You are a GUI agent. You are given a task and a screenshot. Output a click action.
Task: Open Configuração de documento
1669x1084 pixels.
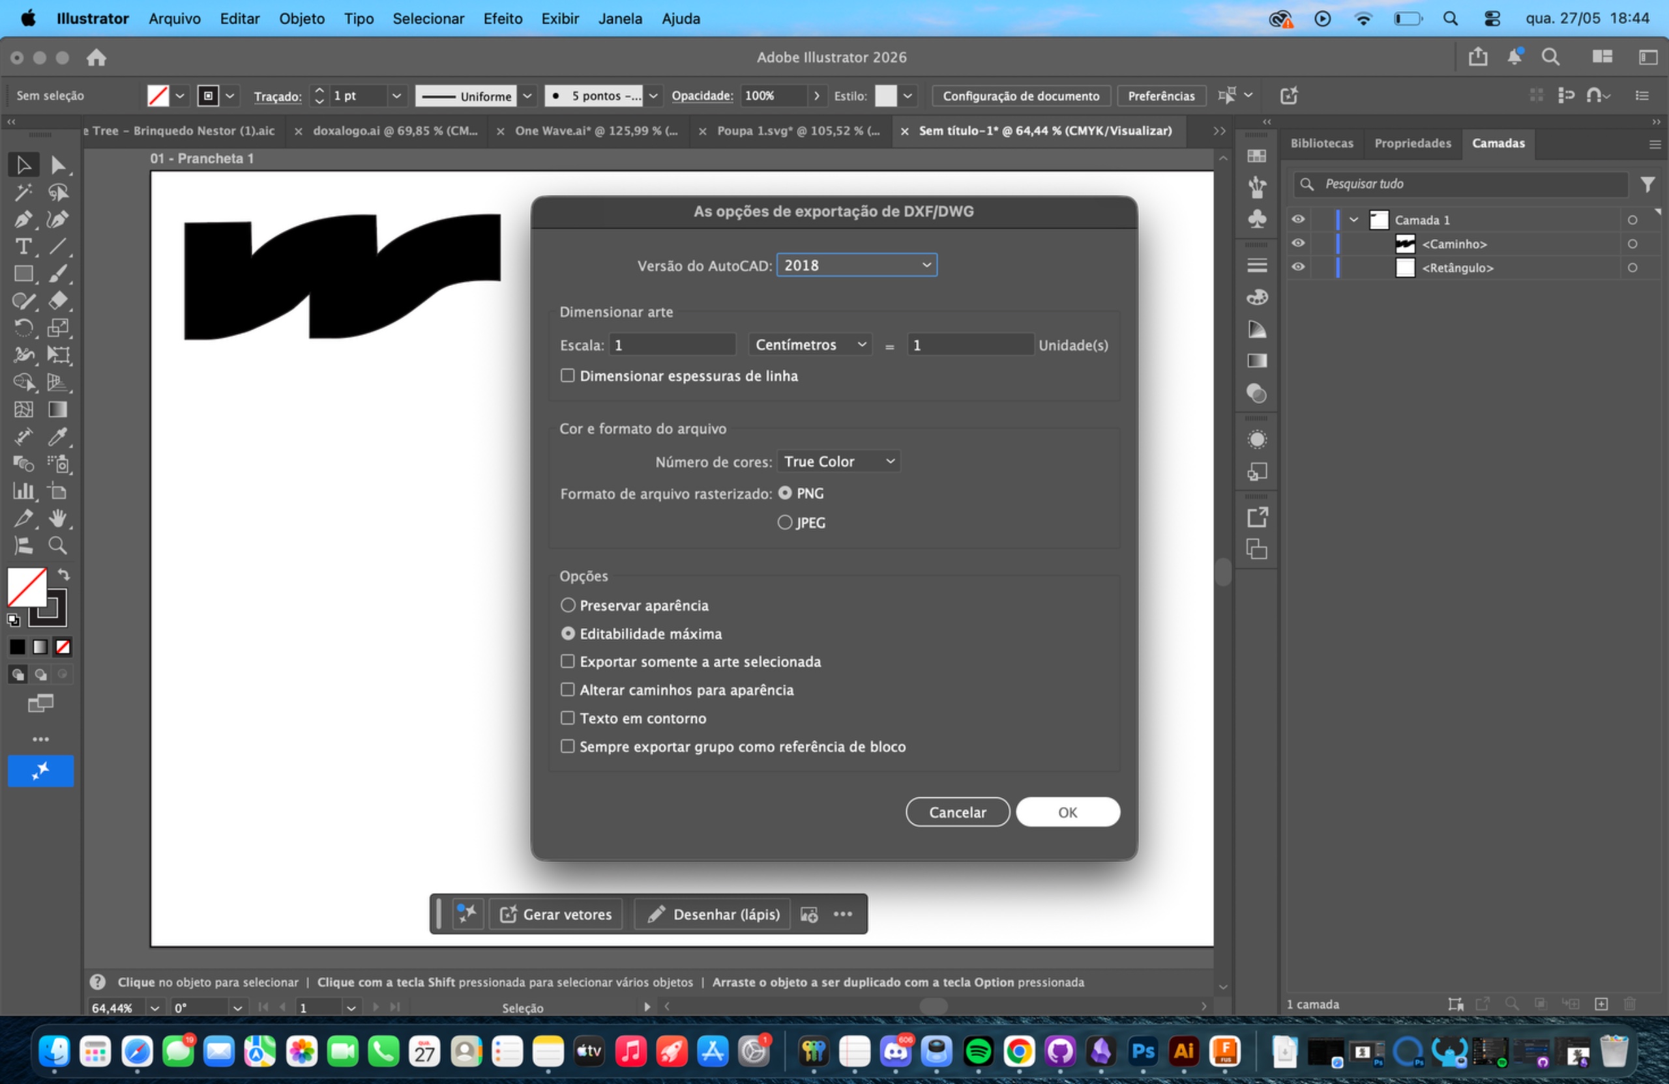click(1021, 96)
